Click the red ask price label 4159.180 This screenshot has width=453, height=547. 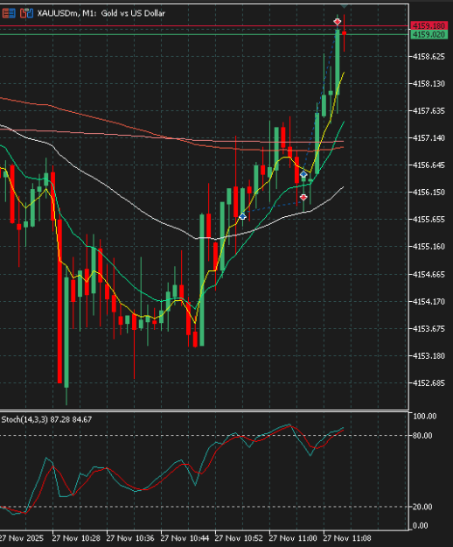click(x=429, y=25)
